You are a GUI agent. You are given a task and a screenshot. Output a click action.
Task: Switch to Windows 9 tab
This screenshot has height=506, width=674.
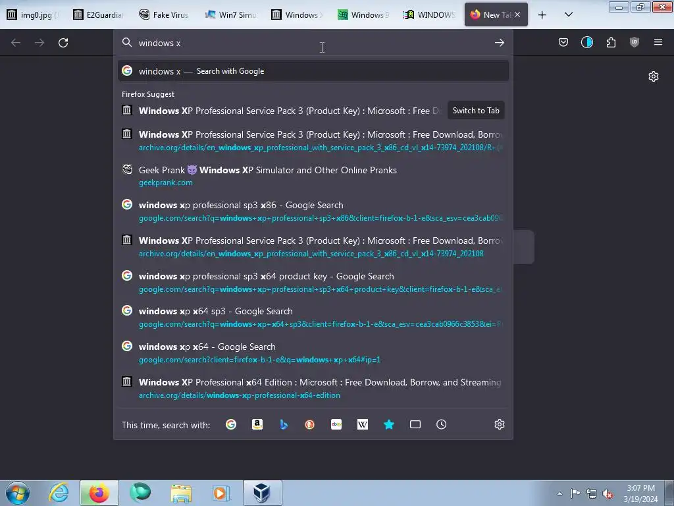click(363, 14)
